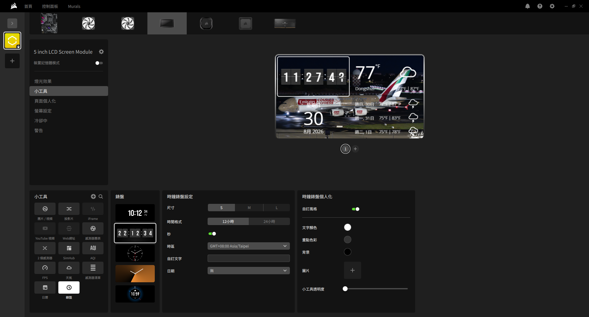The width and height of the screenshot is (589, 317).
Task: Choose 12小時 time format
Action: point(228,221)
